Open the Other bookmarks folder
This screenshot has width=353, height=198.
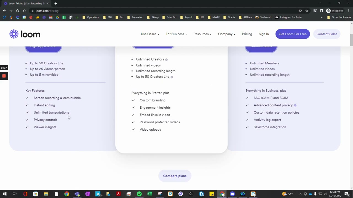(339, 17)
